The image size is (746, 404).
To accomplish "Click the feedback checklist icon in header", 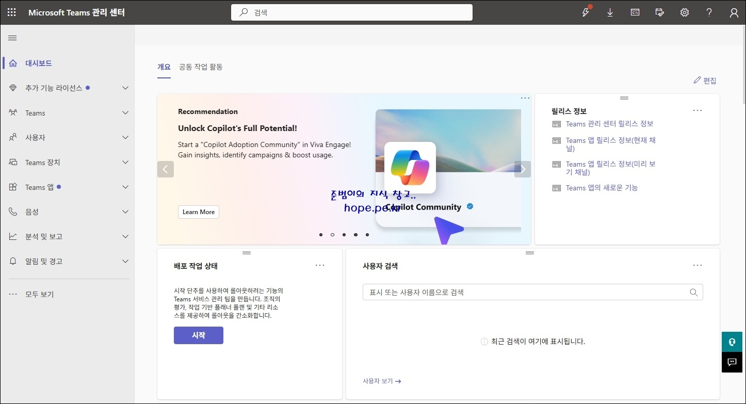I will click(x=660, y=12).
